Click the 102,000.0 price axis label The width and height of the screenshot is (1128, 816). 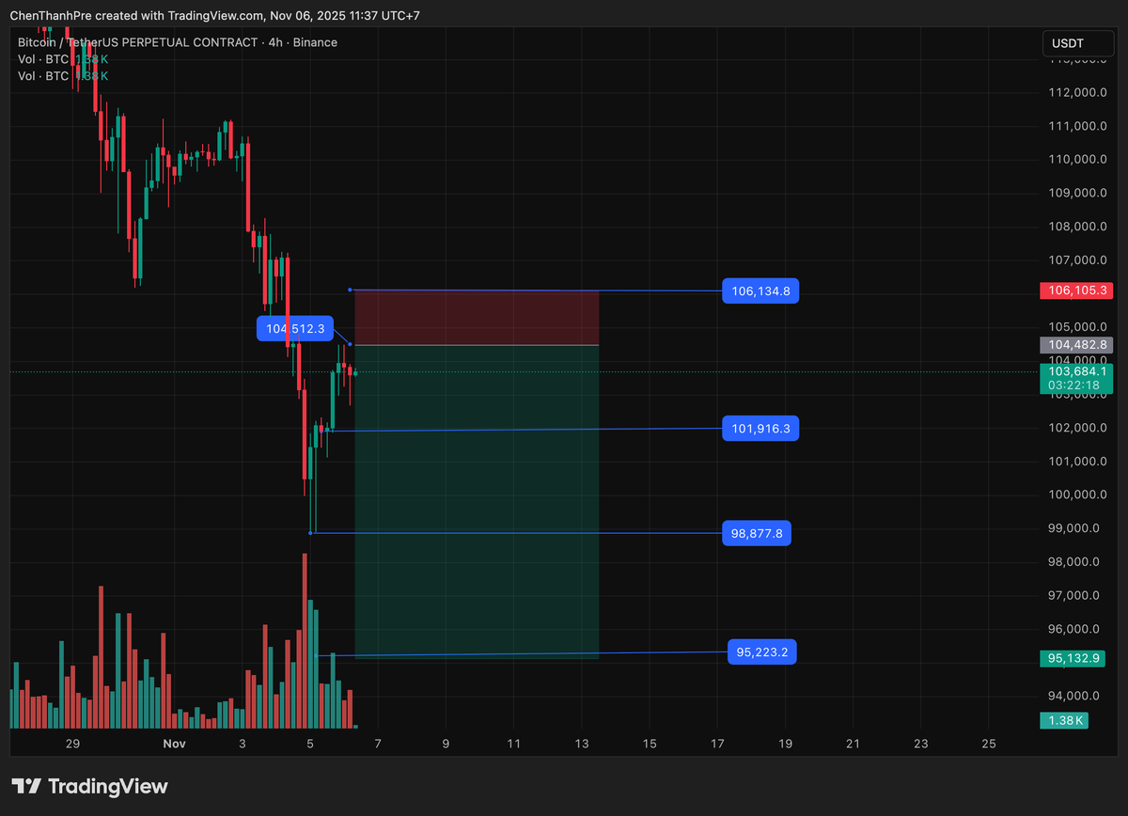tap(1076, 428)
